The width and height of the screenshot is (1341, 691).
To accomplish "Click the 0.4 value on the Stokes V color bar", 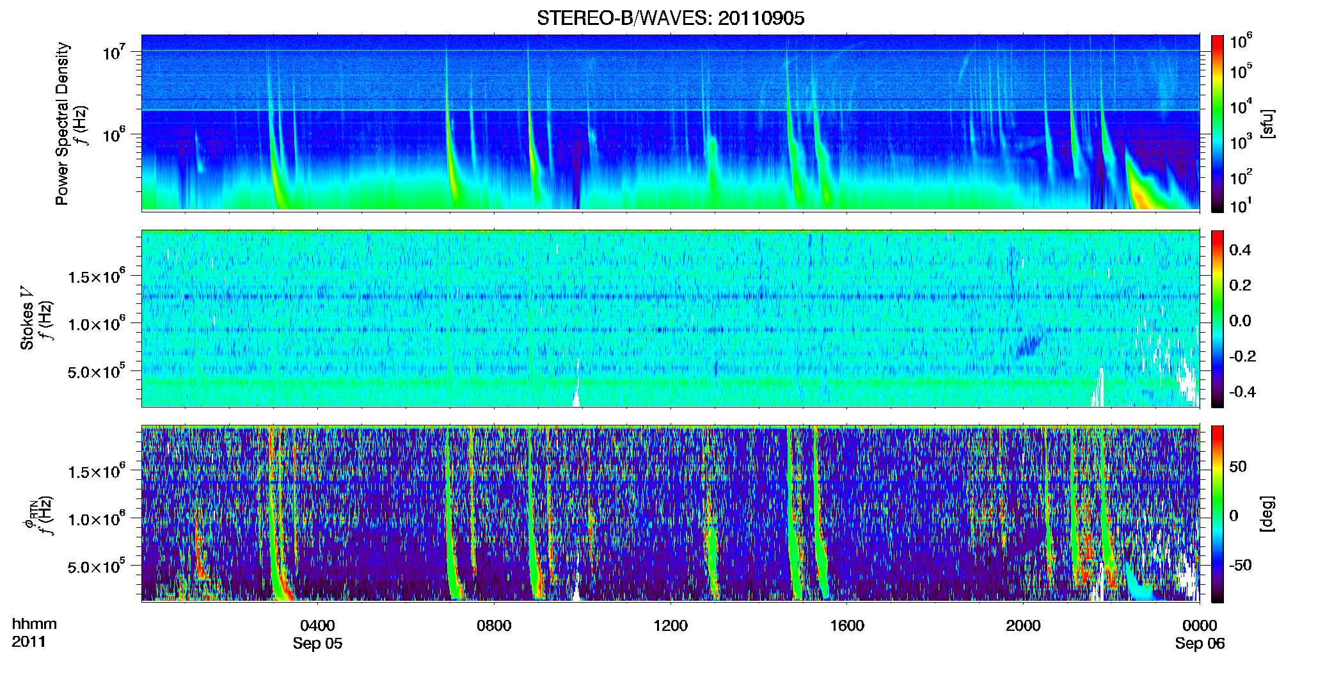I will tap(1240, 250).
